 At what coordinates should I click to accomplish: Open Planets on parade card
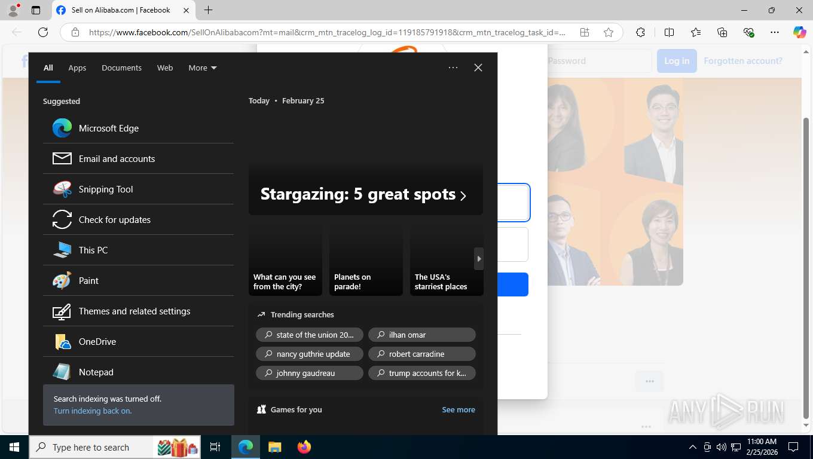click(366, 259)
